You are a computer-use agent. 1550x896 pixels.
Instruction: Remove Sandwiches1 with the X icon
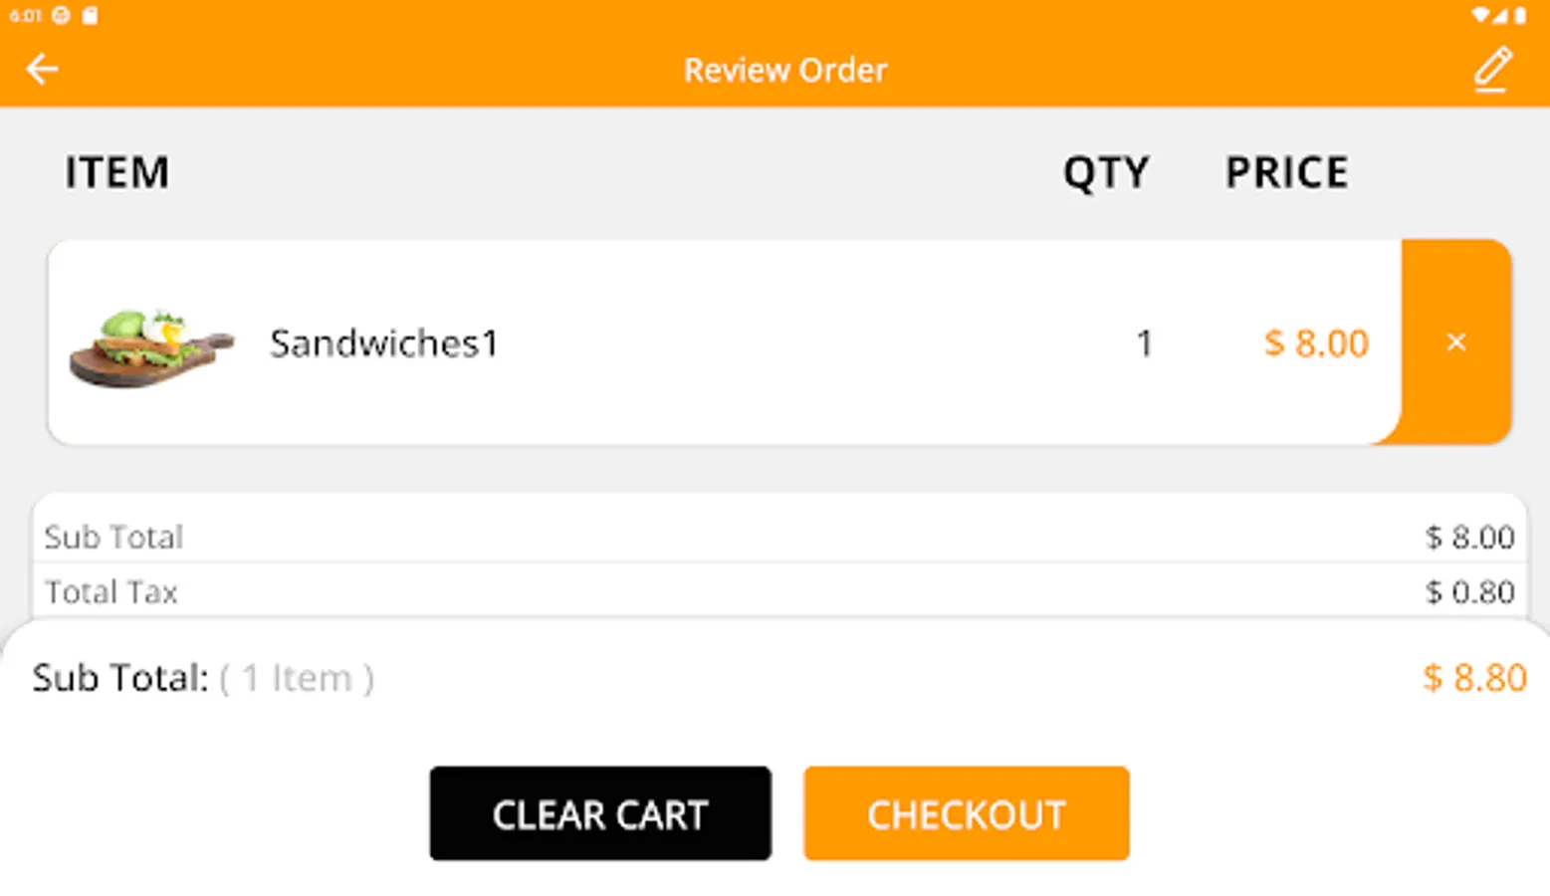[1455, 342]
